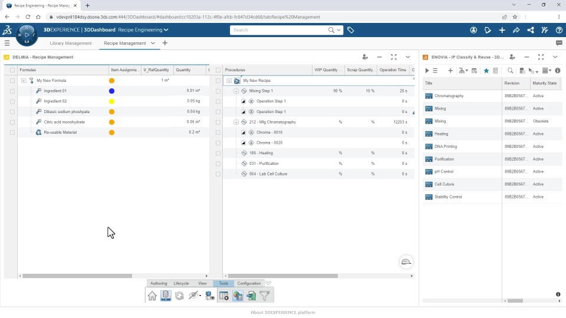Viewport: 566px width, 318px height.
Task: Click the hidden-eye icon in bottom toolbar
Action: pos(193,296)
